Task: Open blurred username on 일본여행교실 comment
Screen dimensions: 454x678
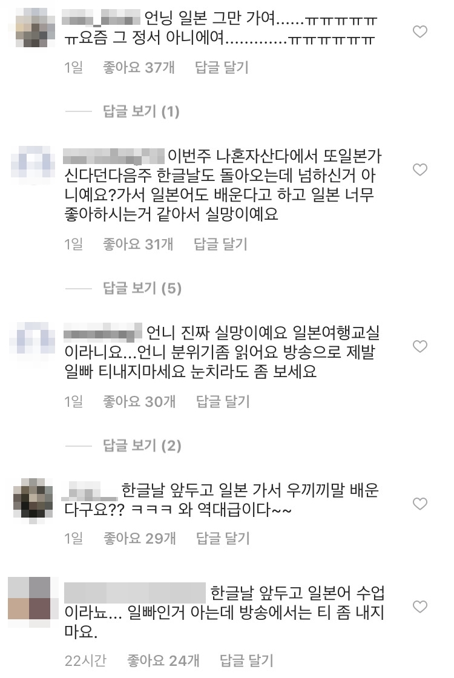Action: point(102,333)
